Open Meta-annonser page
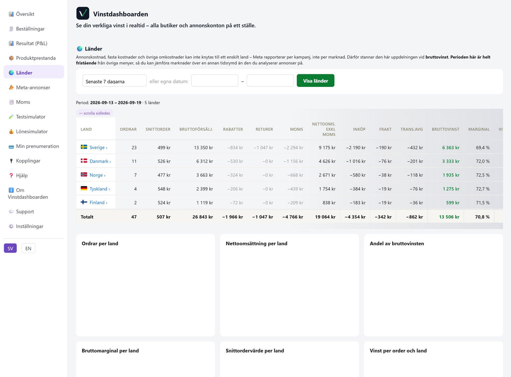This screenshot has height=377, width=511. click(34, 87)
